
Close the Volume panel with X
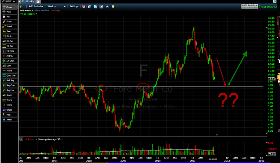21,139
